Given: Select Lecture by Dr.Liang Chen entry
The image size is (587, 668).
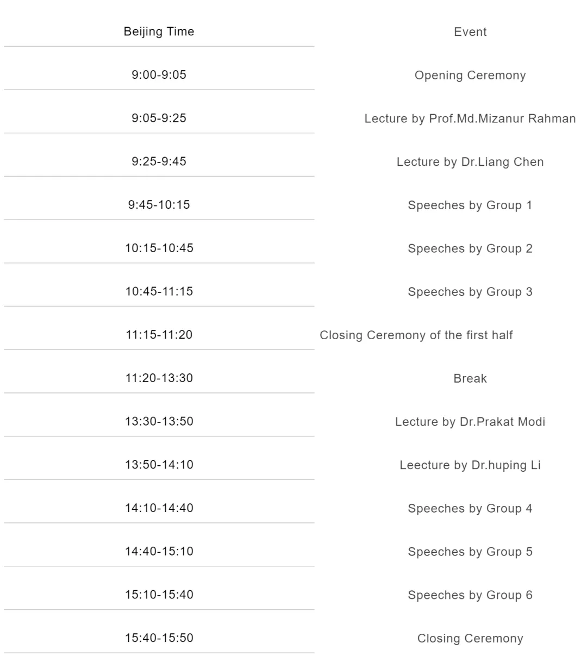Looking at the screenshot, I should 470,162.
